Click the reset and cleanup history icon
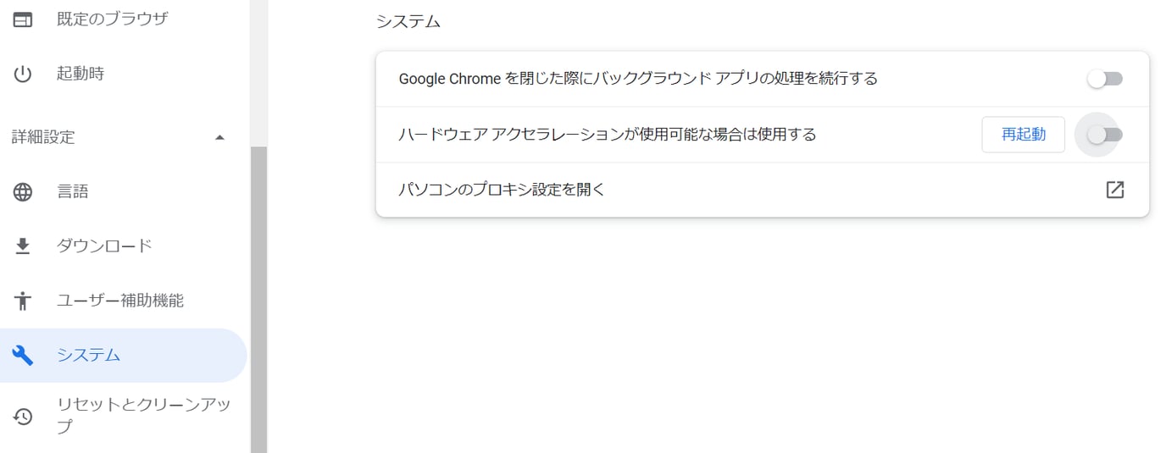 pos(23,416)
